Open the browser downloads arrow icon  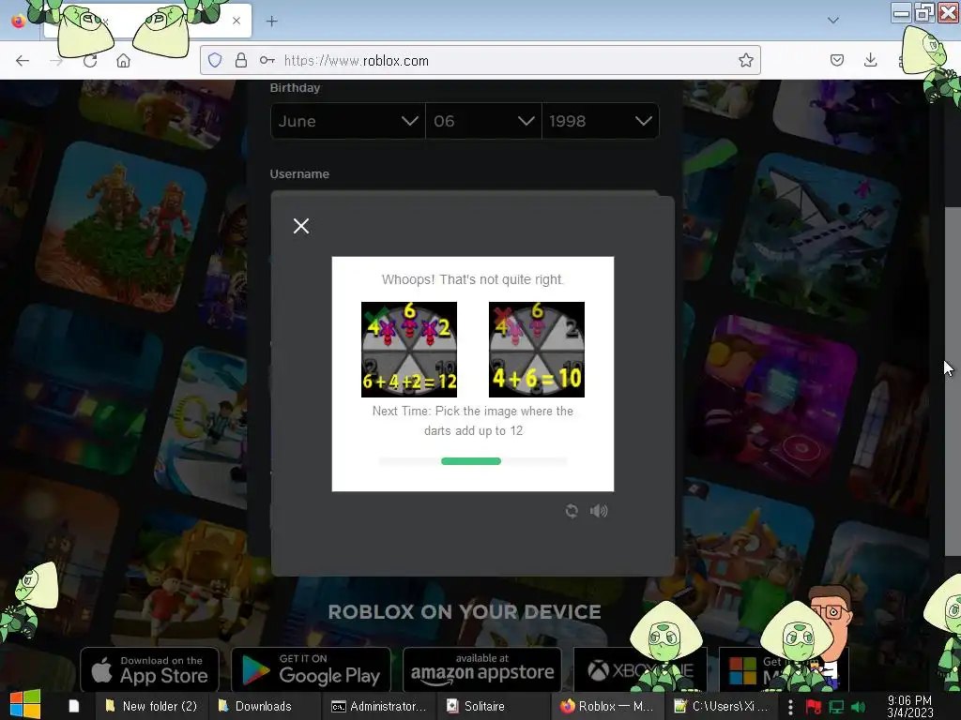pos(870,60)
